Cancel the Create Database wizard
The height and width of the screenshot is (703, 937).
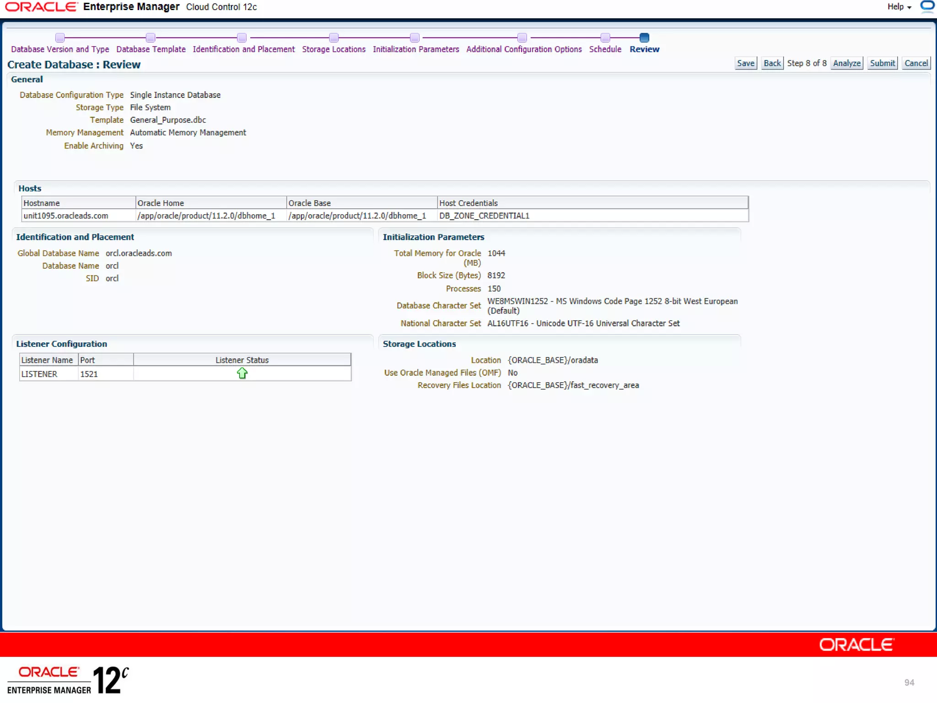click(916, 63)
